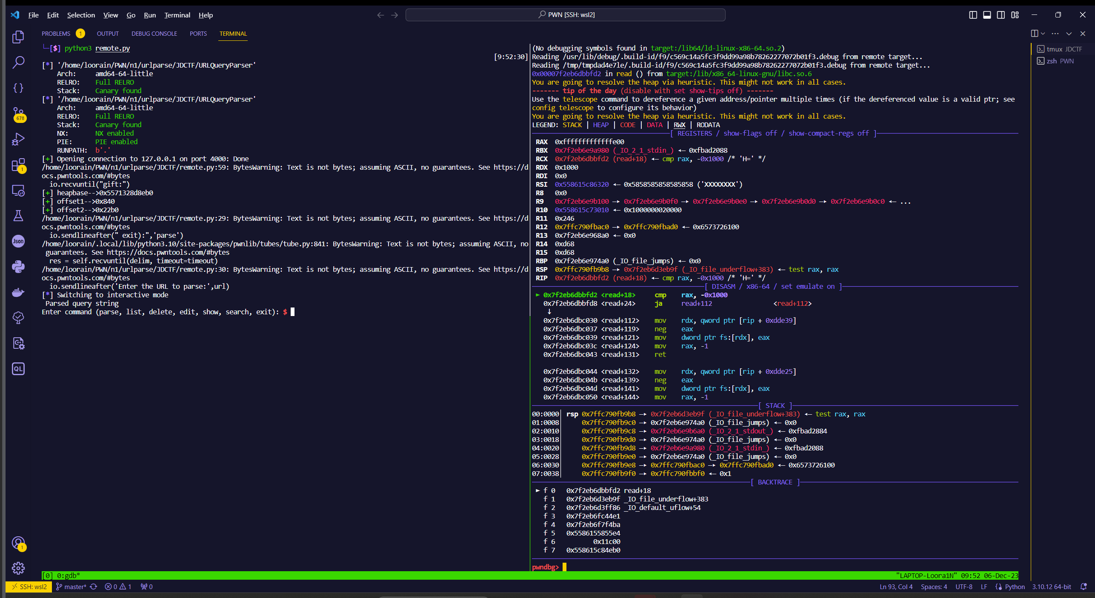The width and height of the screenshot is (1095, 598).
Task: Maximize the panel with chevron
Action: pos(1069,34)
